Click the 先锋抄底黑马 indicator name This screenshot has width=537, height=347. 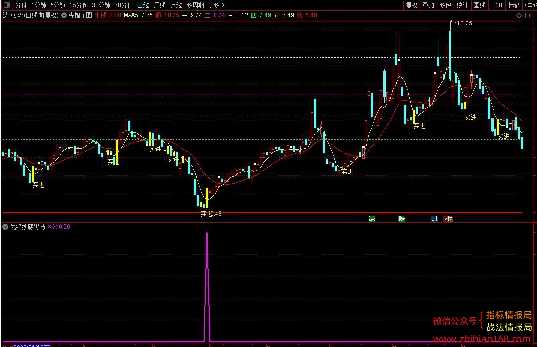tap(28, 227)
